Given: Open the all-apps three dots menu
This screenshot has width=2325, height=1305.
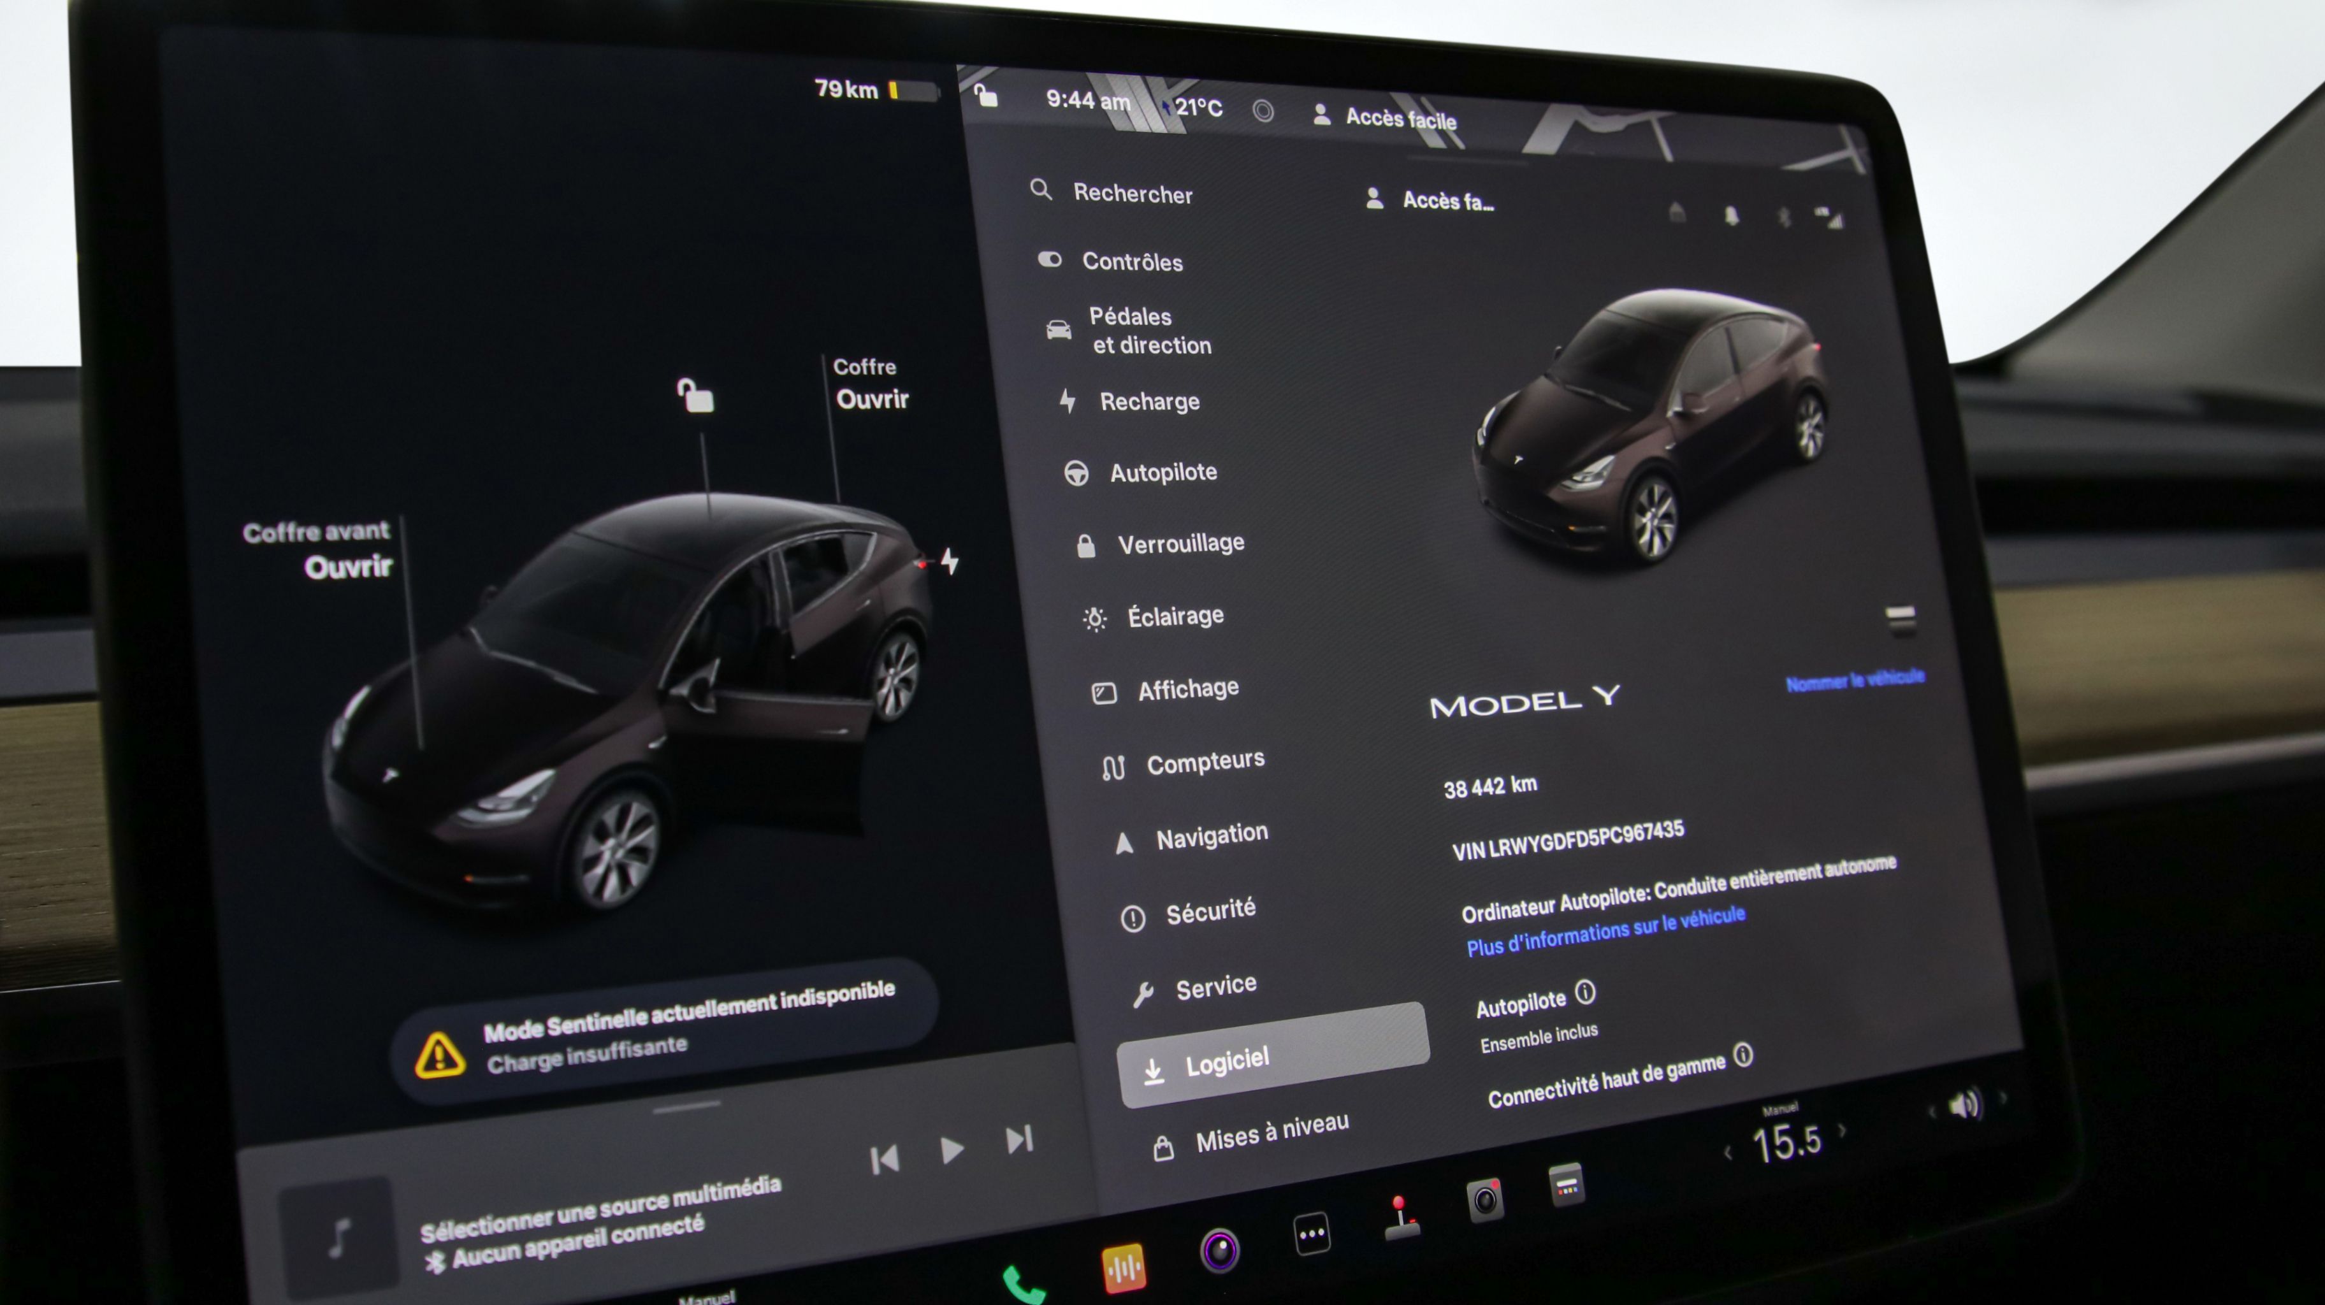Looking at the screenshot, I should 1312,1234.
